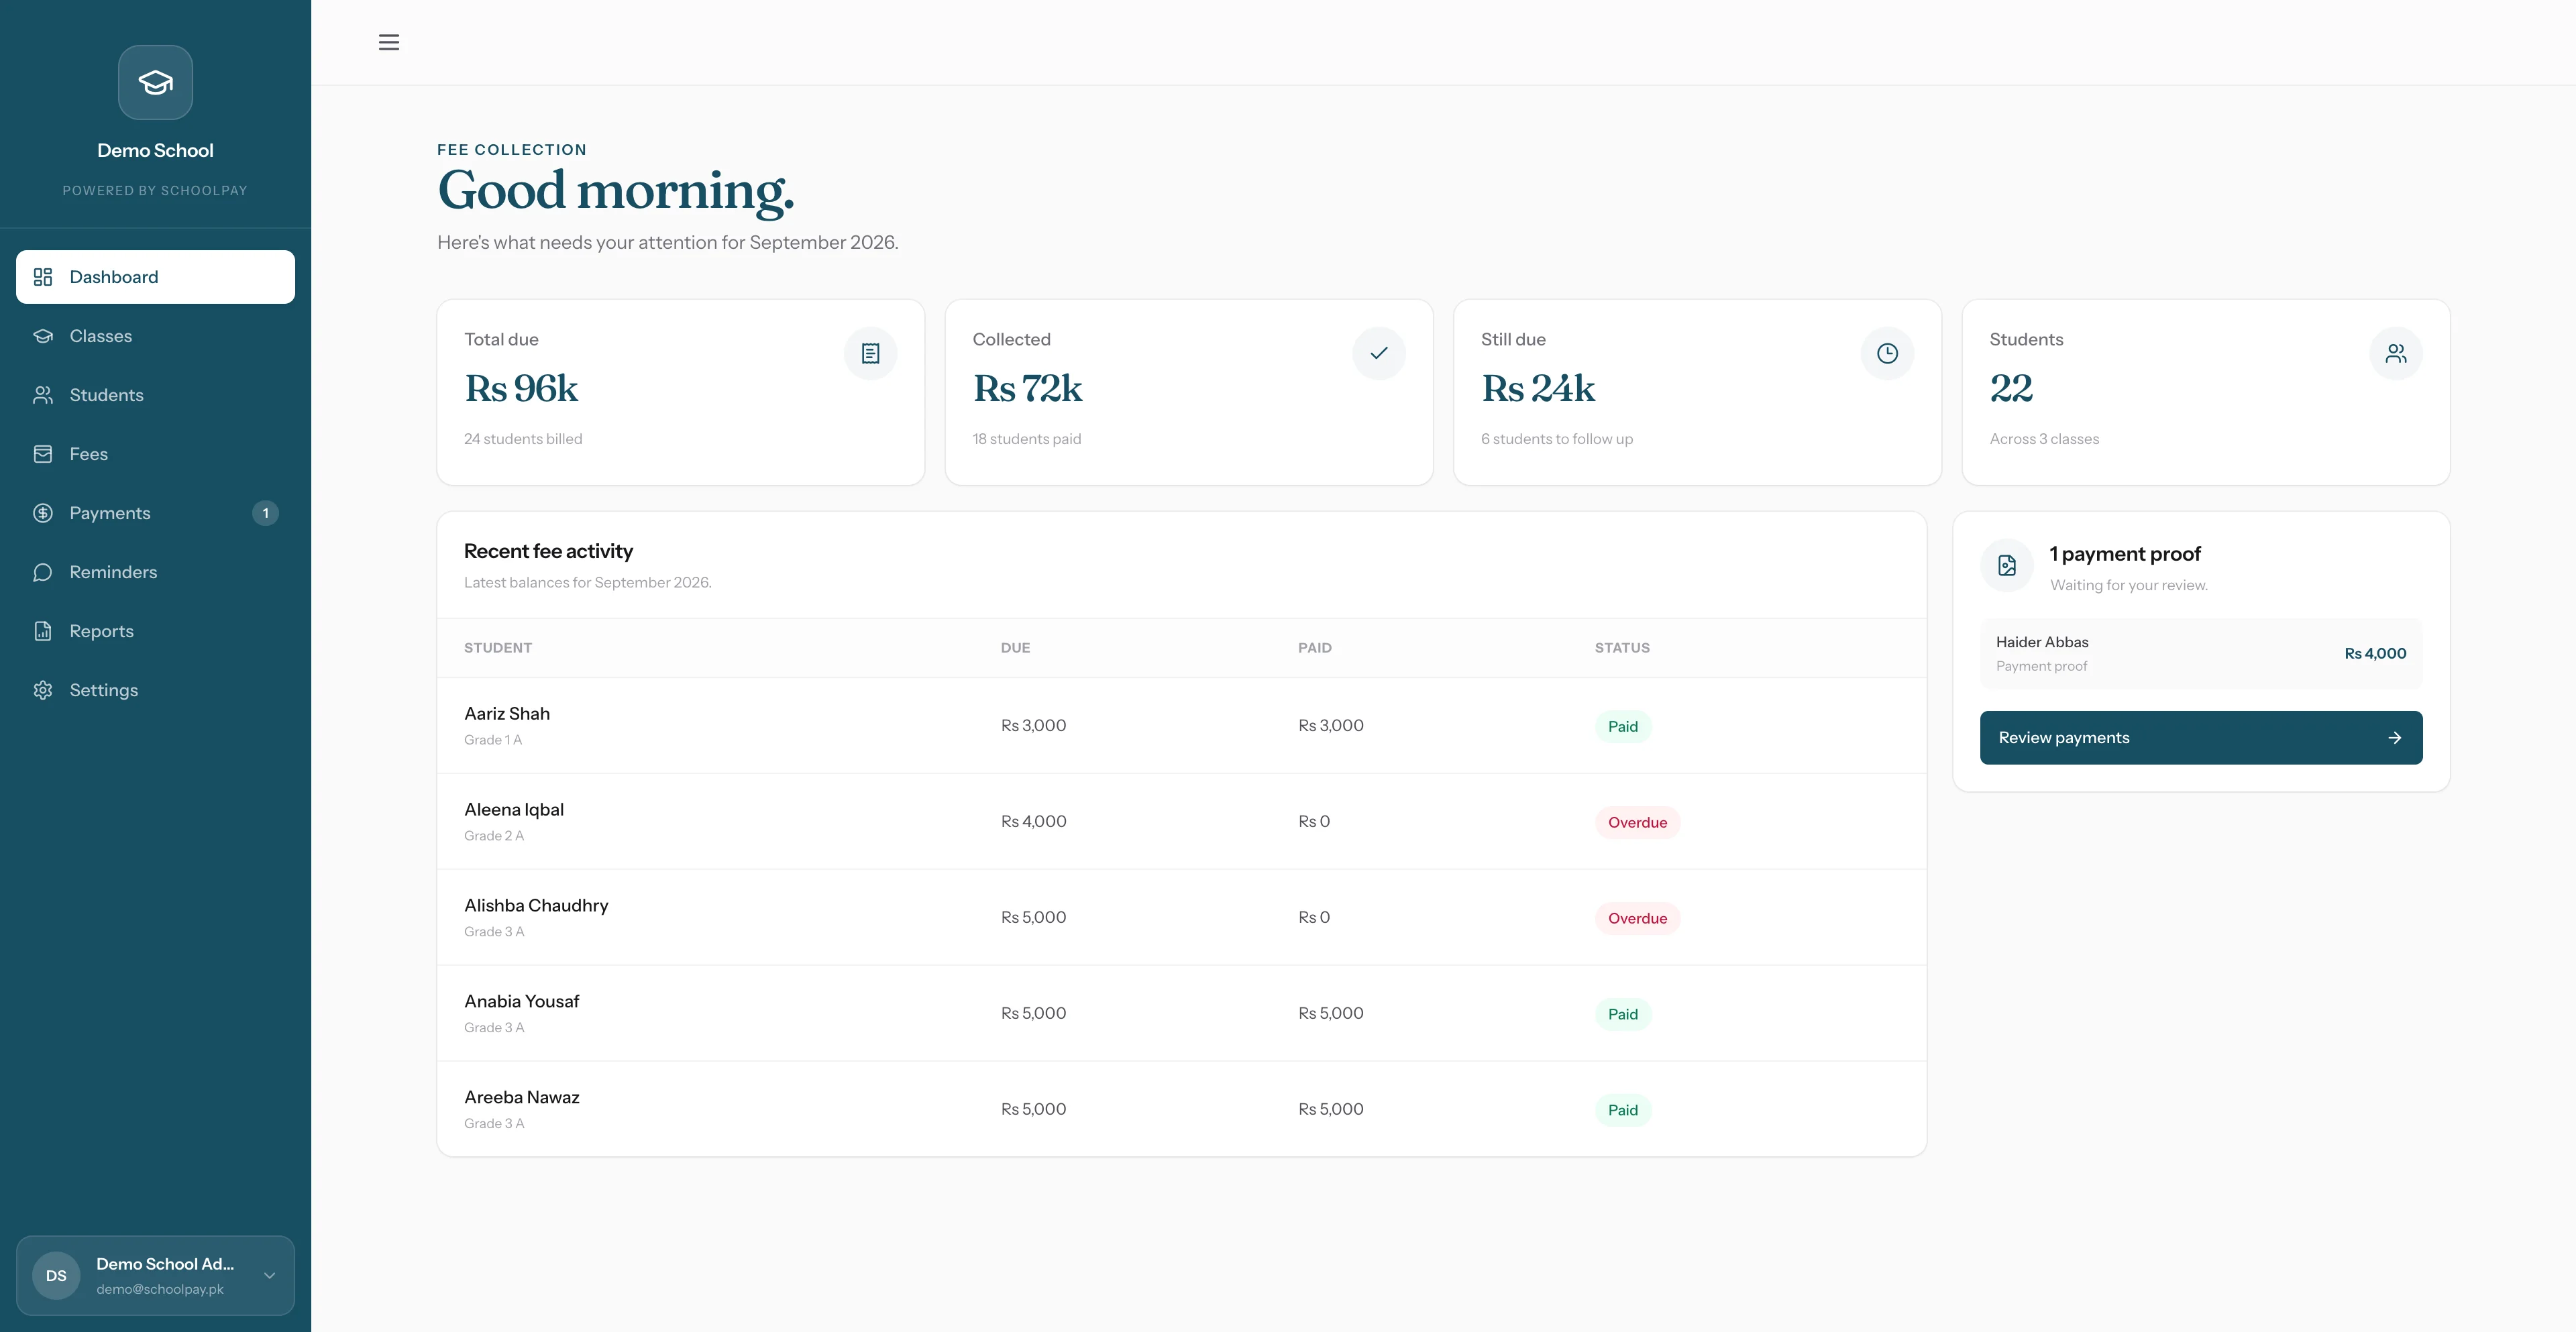The width and height of the screenshot is (2576, 1332).
Task: Click the clock icon on Still due card
Action: tap(1888, 353)
